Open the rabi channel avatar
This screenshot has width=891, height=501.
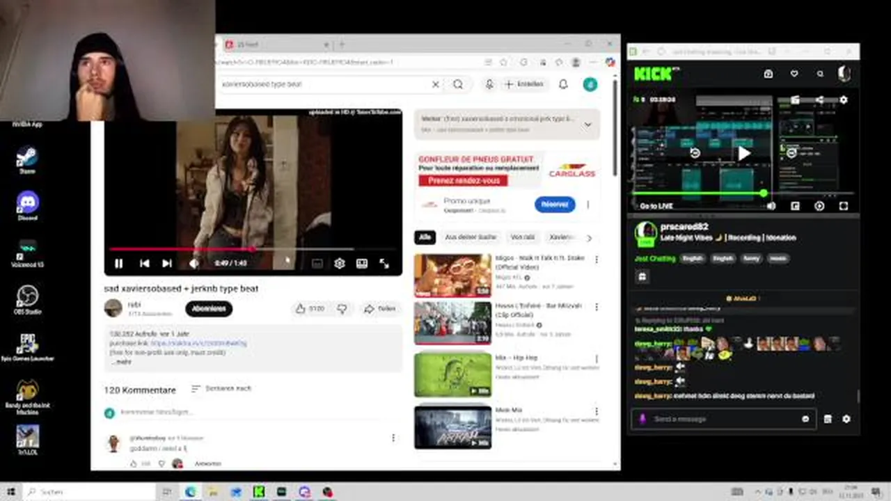tap(113, 308)
